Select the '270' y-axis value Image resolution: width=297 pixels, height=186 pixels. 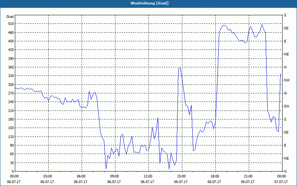coord(11,93)
